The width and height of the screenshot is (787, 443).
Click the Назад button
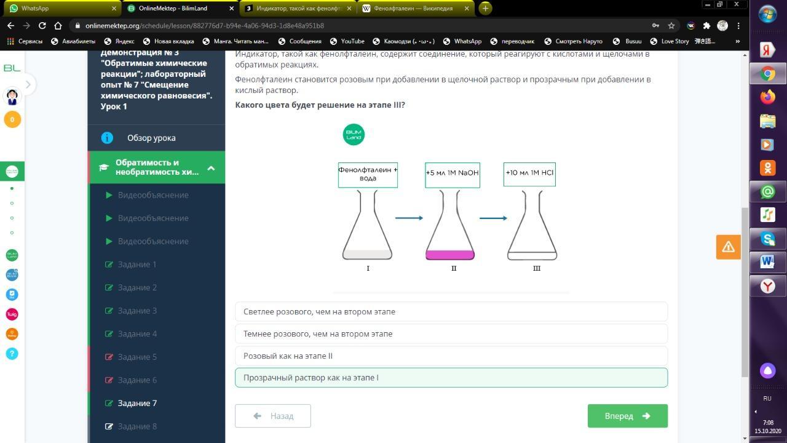(273, 416)
